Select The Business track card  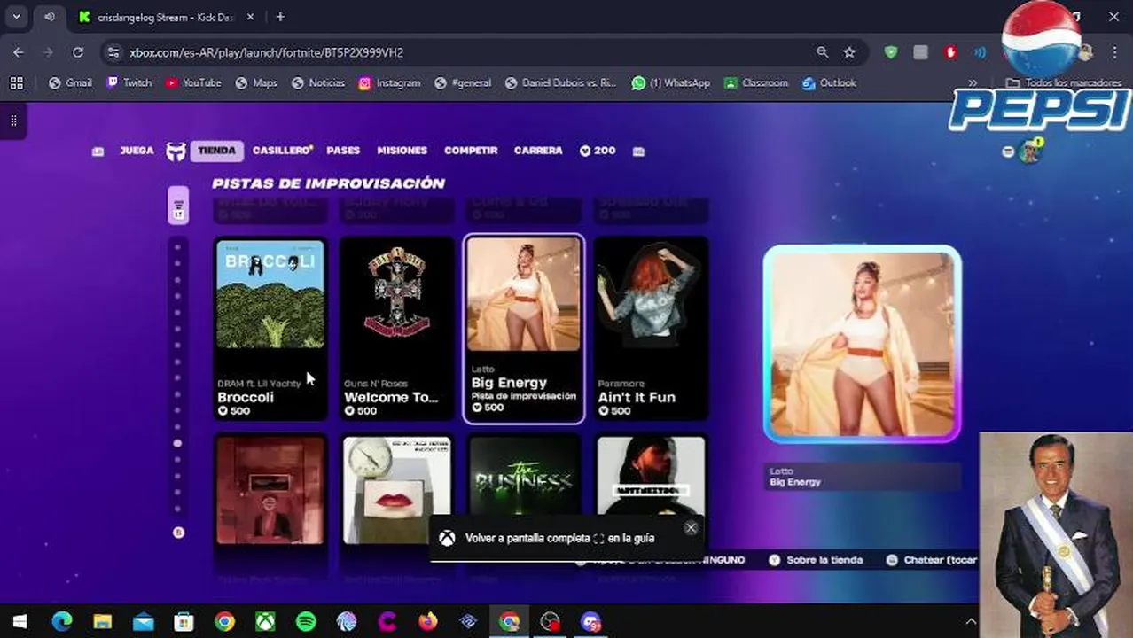coord(524,474)
